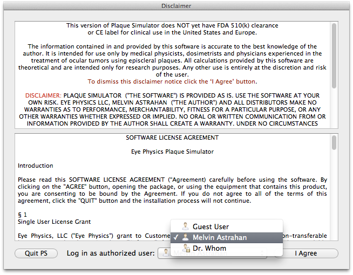Click the license agreement pane scrollbar thumb

click(x=334, y=142)
